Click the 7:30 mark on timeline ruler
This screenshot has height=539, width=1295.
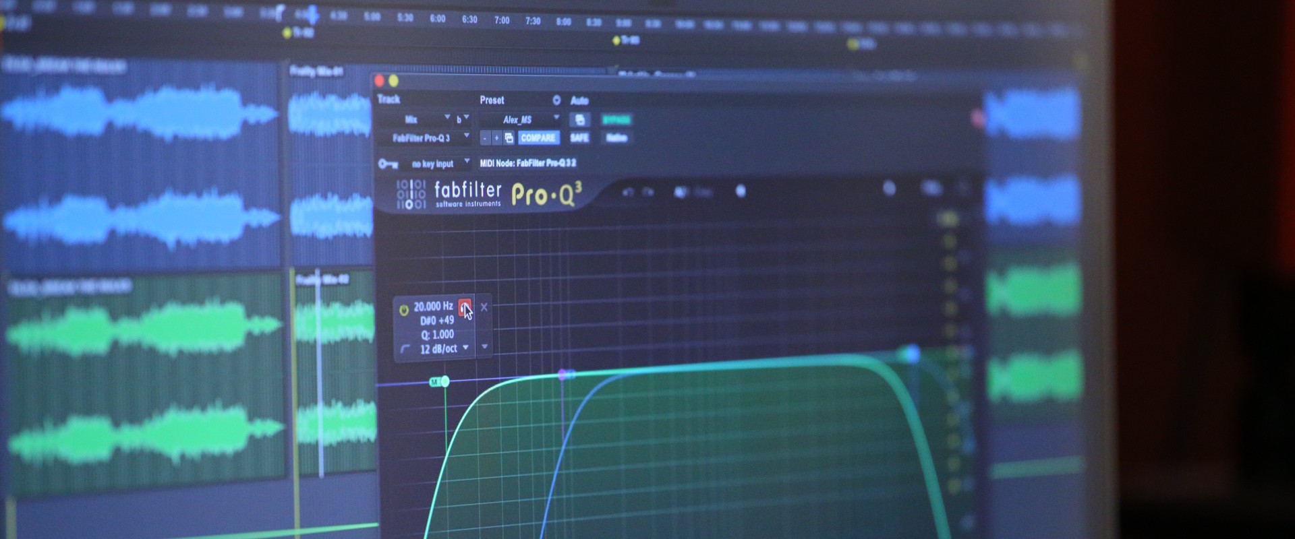pos(533,21)
